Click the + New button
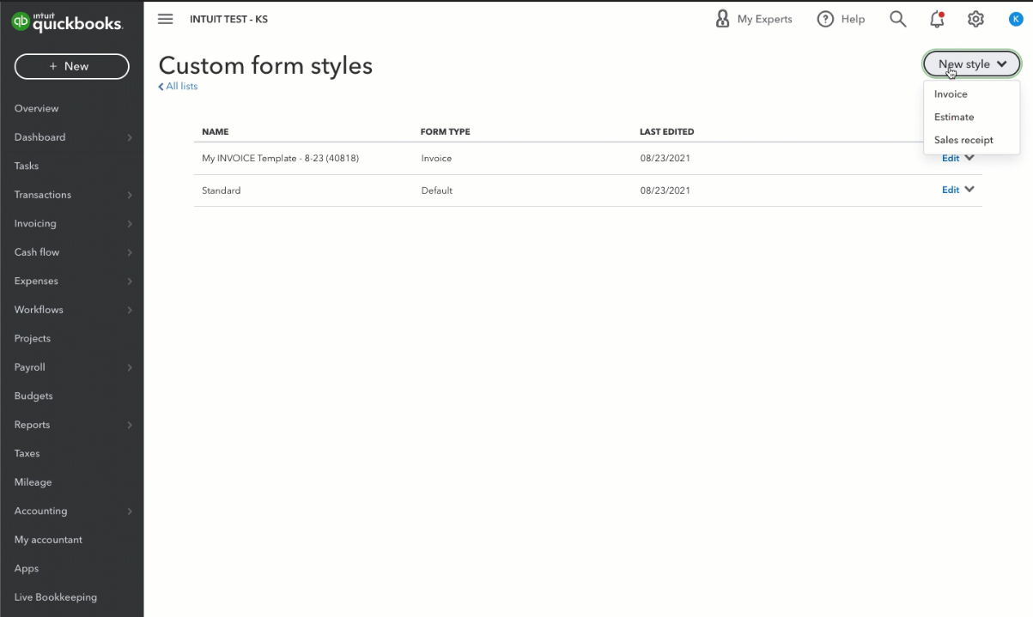This screenshot has width=1033, height=617. click(x=72, y=66)
